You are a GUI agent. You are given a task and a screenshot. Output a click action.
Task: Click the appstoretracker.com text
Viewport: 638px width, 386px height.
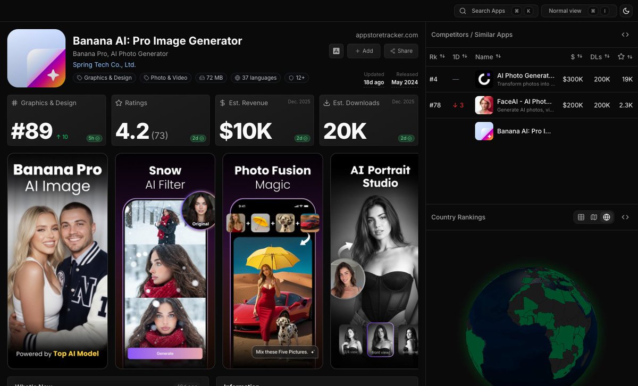[x=387, y=35]
